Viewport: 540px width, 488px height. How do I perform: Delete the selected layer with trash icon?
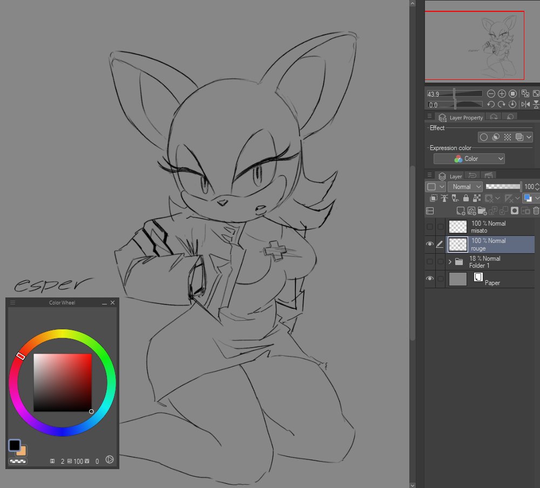(x=536, y=211)
